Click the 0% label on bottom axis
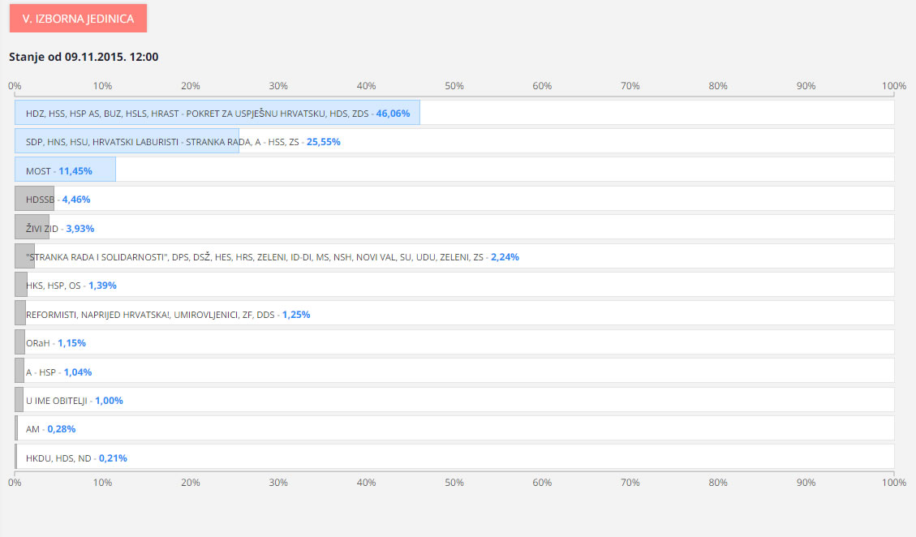The height and width of the screenshot is (537, 916). pyautogui.click(x=15, y=483)
